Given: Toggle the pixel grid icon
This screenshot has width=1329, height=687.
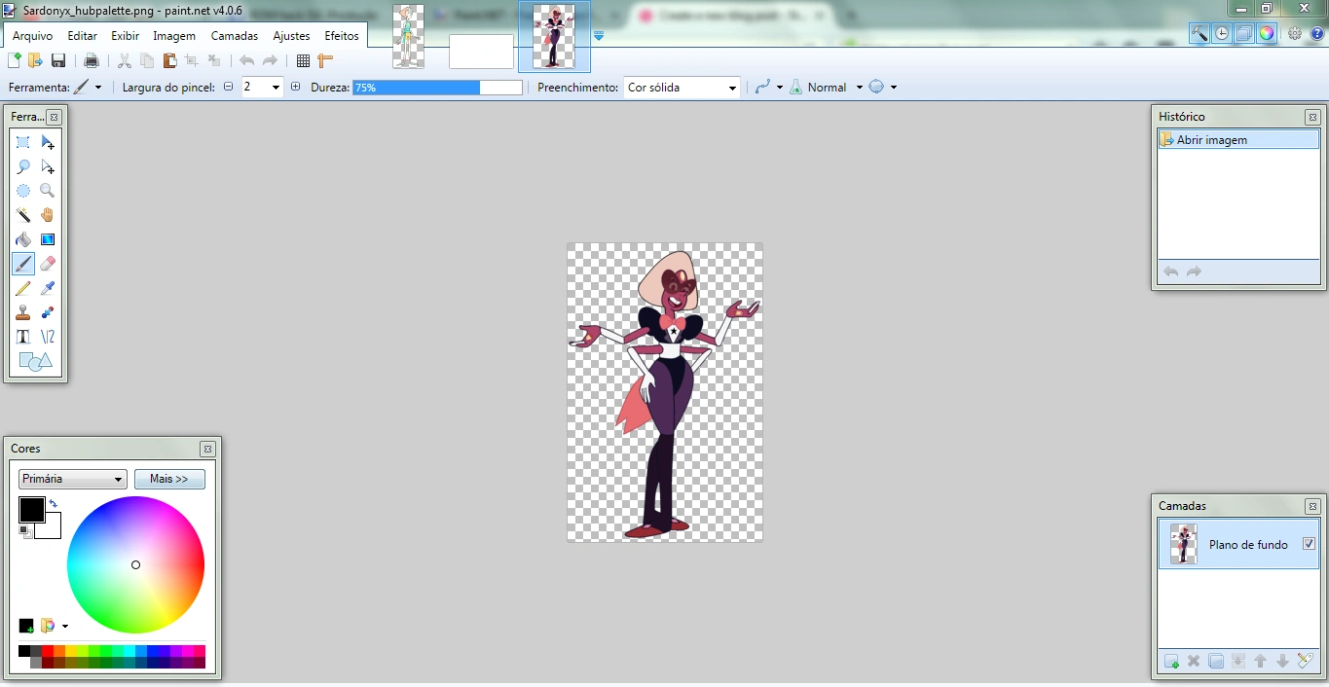Looking at the screenshot, I should [303, 60].
